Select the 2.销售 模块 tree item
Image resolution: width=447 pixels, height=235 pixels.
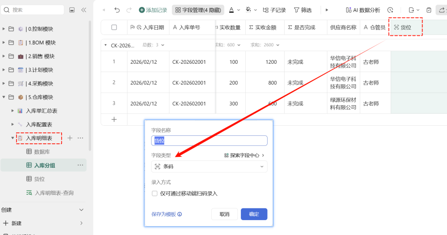click(x=41, y=56)
